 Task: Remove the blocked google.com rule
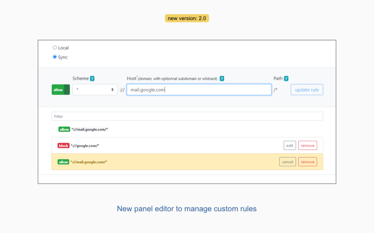pyautogui.click(x=308, y=146)
